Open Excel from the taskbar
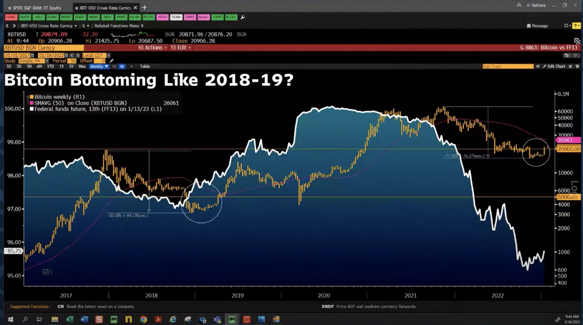This screenshot has width=583, height=325. (69, 319)
